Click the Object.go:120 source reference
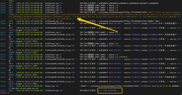This screenshot has height=95, width=182. click(x=52, y=86)
